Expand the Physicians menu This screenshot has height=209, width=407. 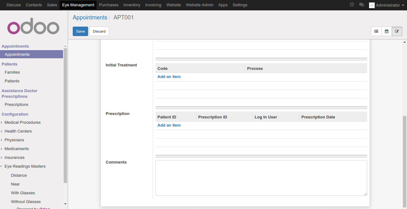tap(14, 140)
